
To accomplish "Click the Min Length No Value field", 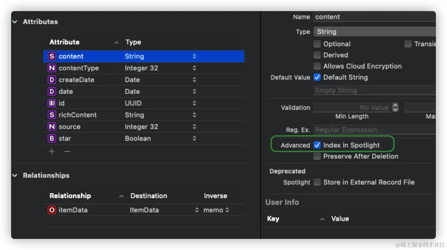I will pyautogui.click(x=352, y=107).
